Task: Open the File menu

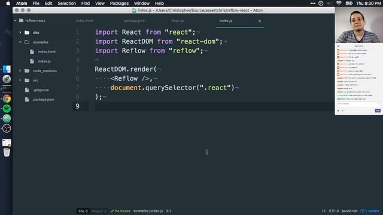Action: pos(36,4)
